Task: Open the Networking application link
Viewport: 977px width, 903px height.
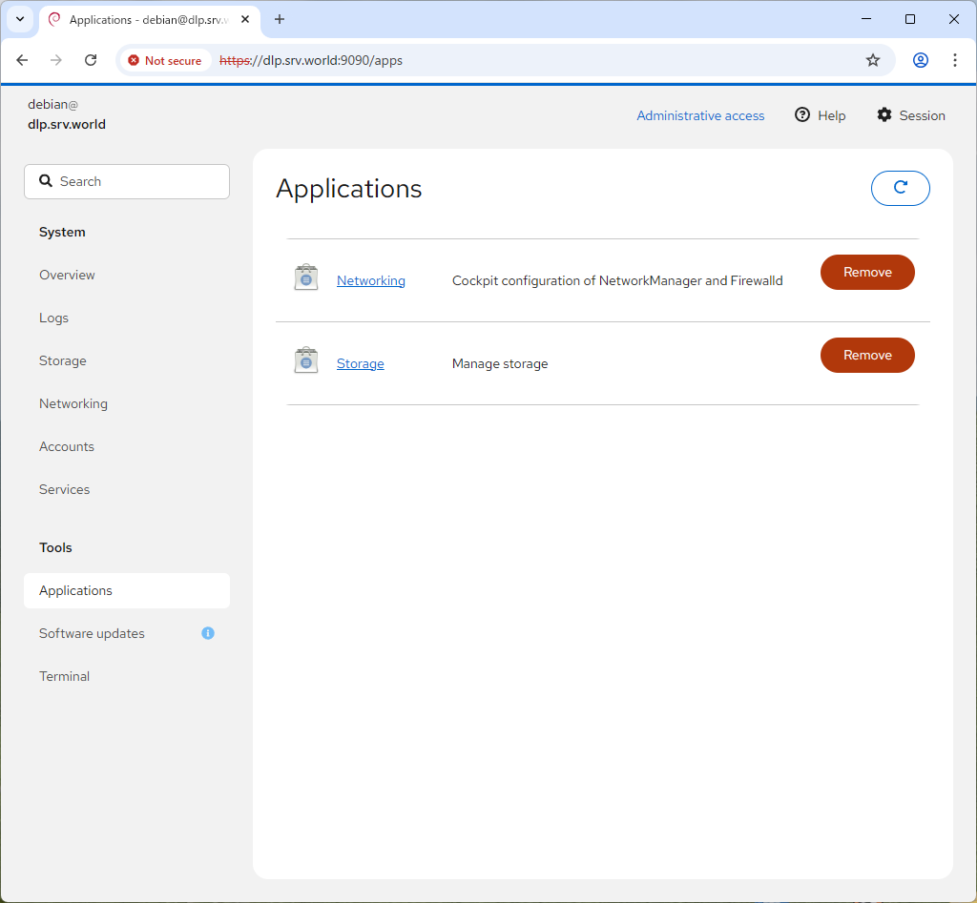Action: point(370,280)
